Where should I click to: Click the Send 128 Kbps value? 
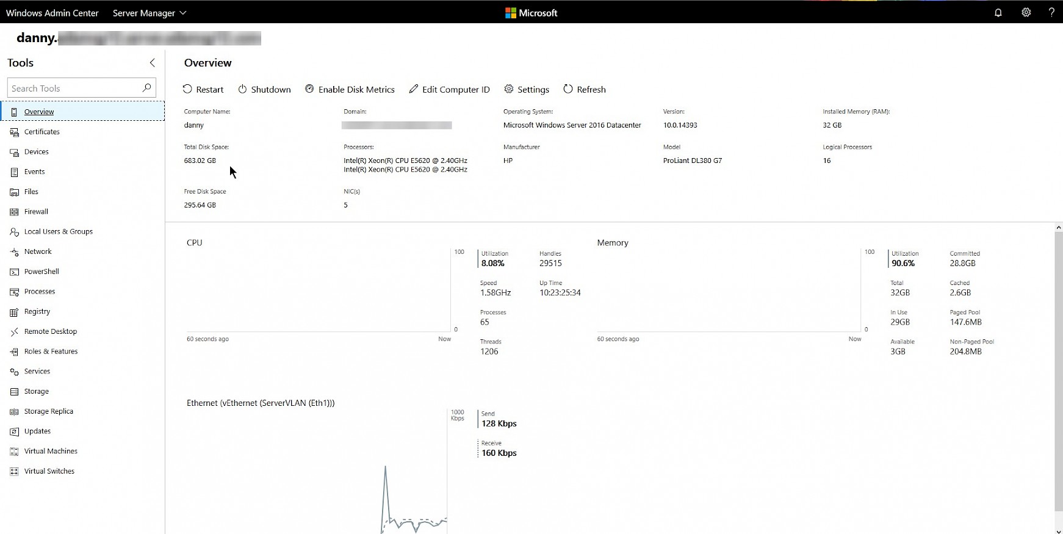pyautogui.click(x=499, y=424)
